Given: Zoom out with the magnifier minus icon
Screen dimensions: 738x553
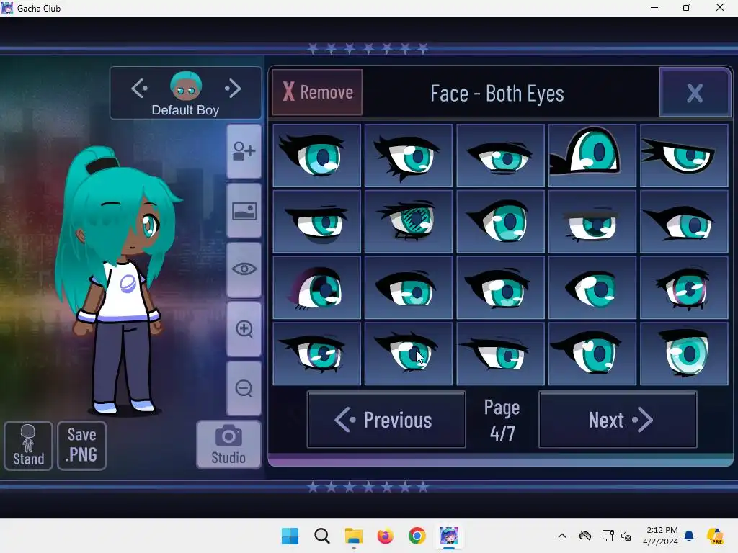Looking at the screenshot, I should [x=244, y=388].
